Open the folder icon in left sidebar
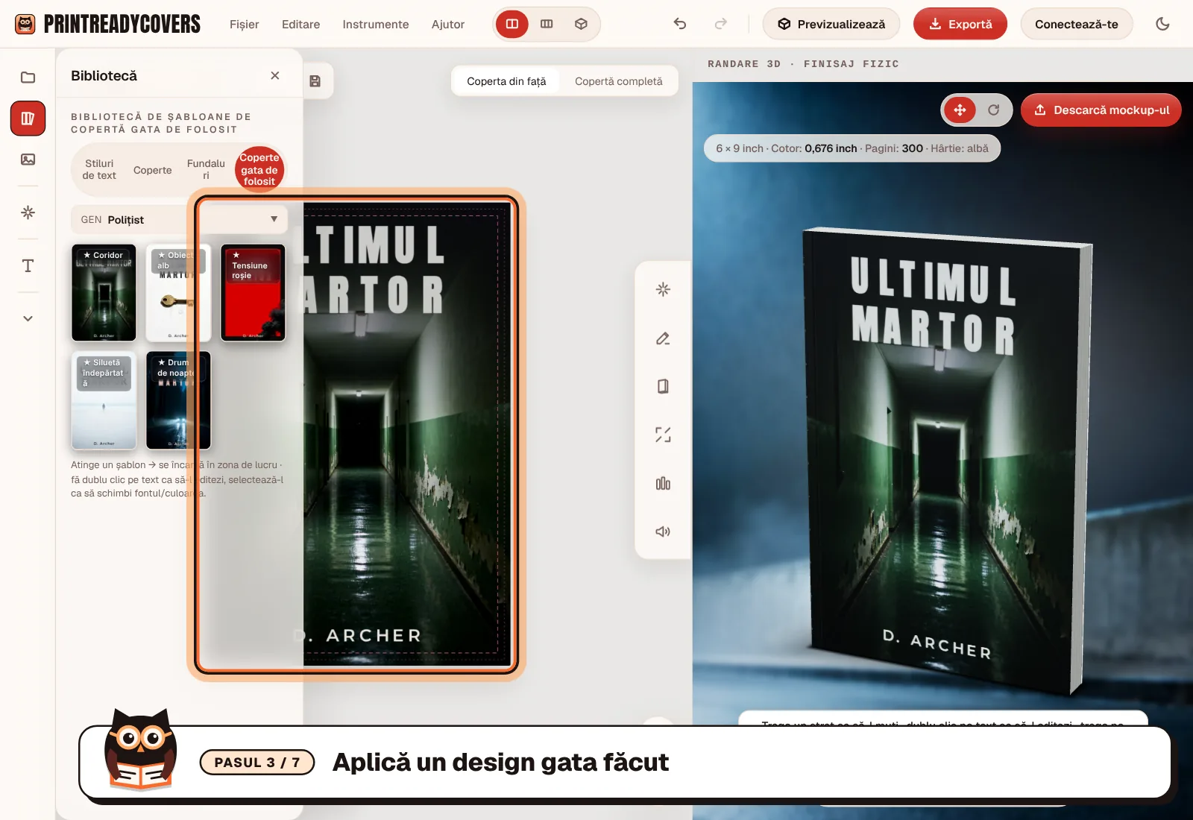 pyautogui.click(x=28, y=78)
